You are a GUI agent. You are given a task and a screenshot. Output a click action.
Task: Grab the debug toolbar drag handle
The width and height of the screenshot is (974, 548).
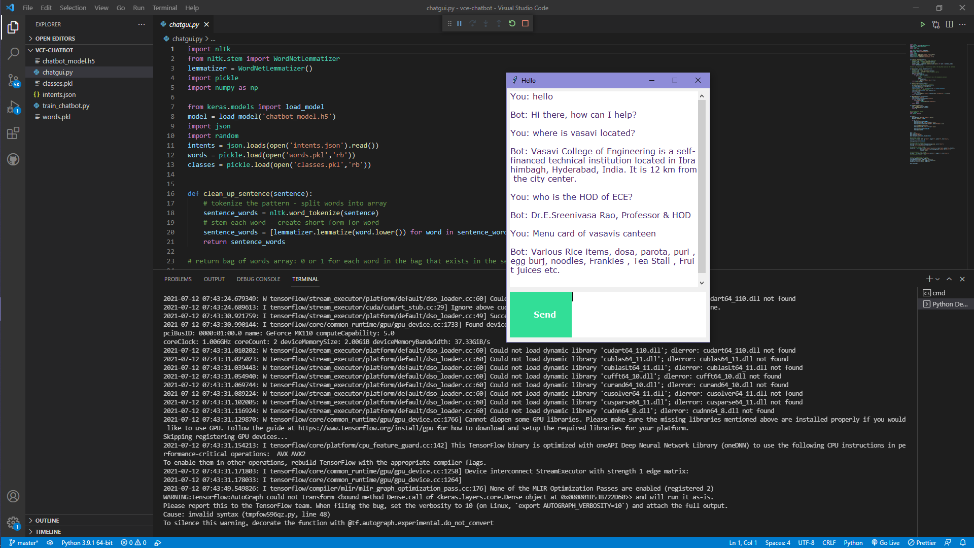pyautogui.click(x=449, y=23)
